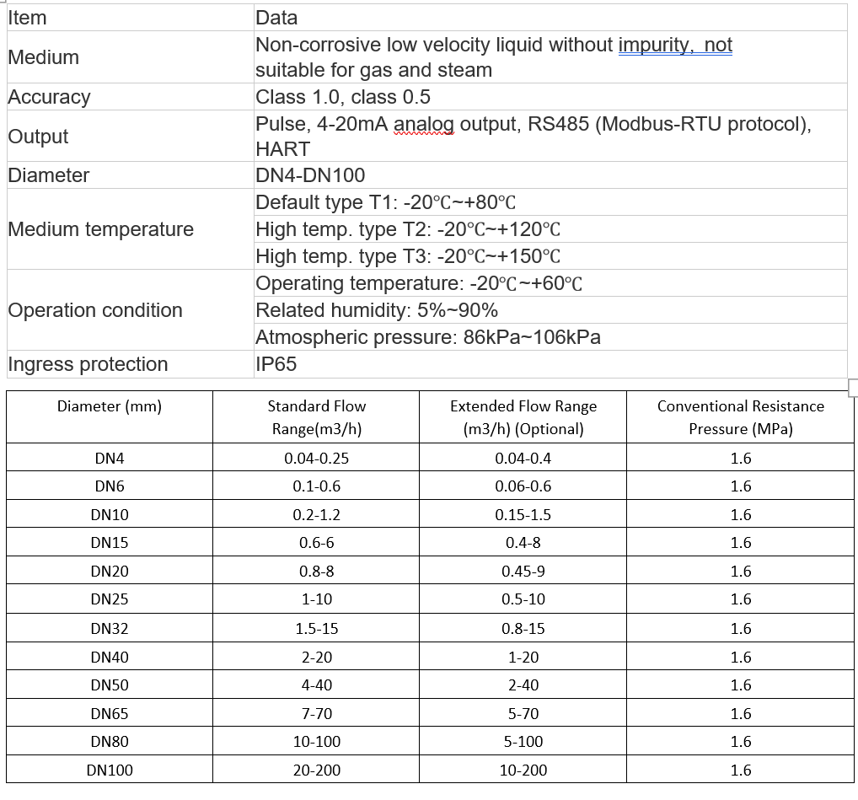The height and width of the screenshot is (800, 858).
Task: Select the "Accuracy" row label cell
Action: click(x=49, y=97)
